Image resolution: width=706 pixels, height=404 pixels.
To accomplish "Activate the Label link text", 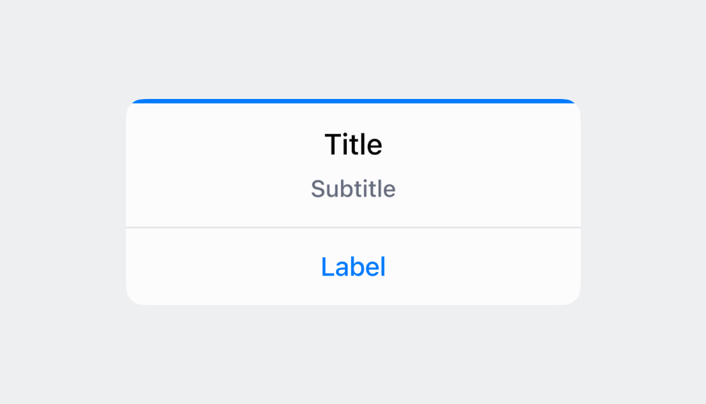I will [x=353, y=267].
